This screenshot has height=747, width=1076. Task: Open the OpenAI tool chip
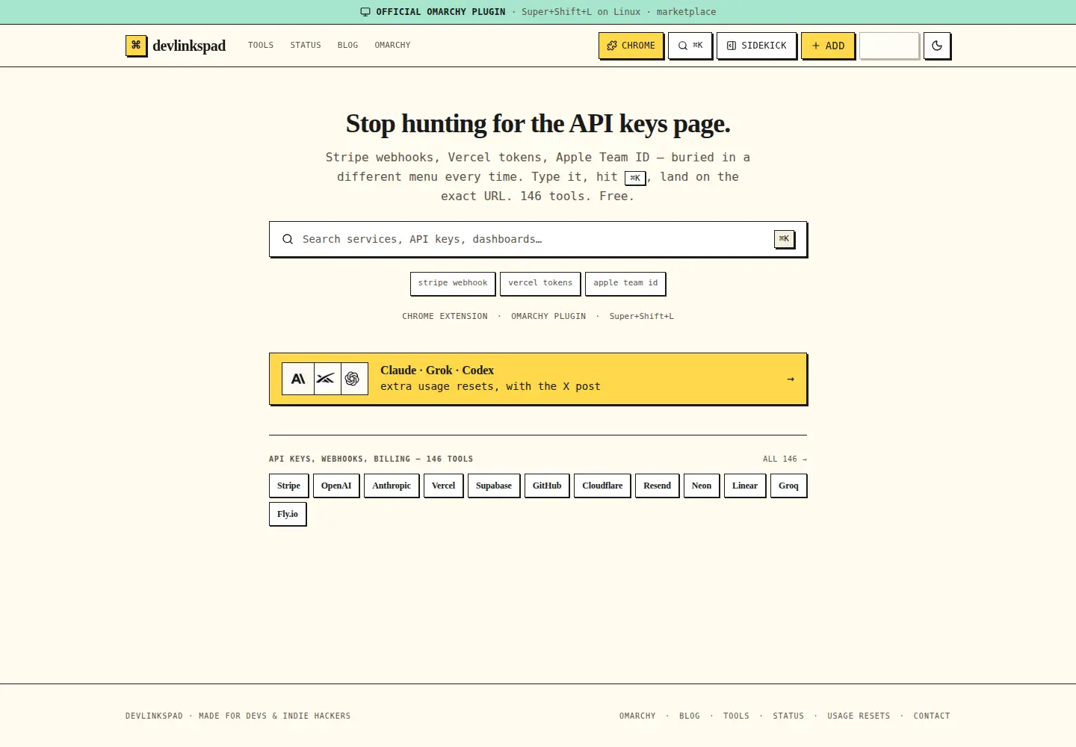(x=336, y=486)
